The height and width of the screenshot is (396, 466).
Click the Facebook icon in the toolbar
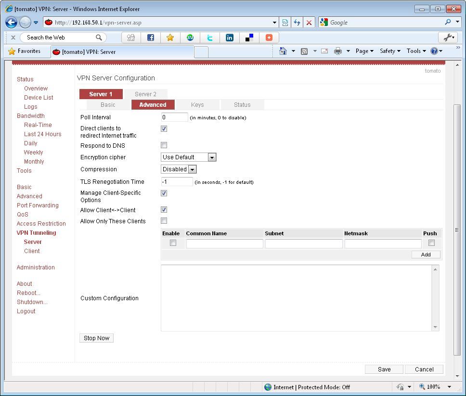click(150, 38)
